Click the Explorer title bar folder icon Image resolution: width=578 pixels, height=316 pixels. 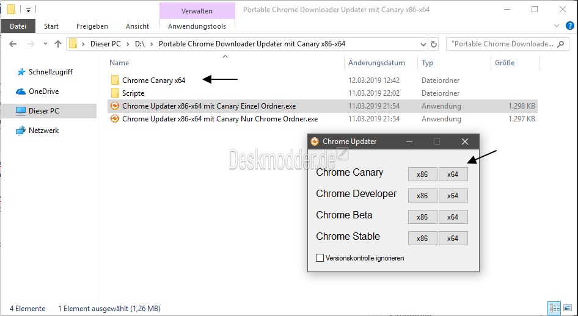[x=12, y=9]
